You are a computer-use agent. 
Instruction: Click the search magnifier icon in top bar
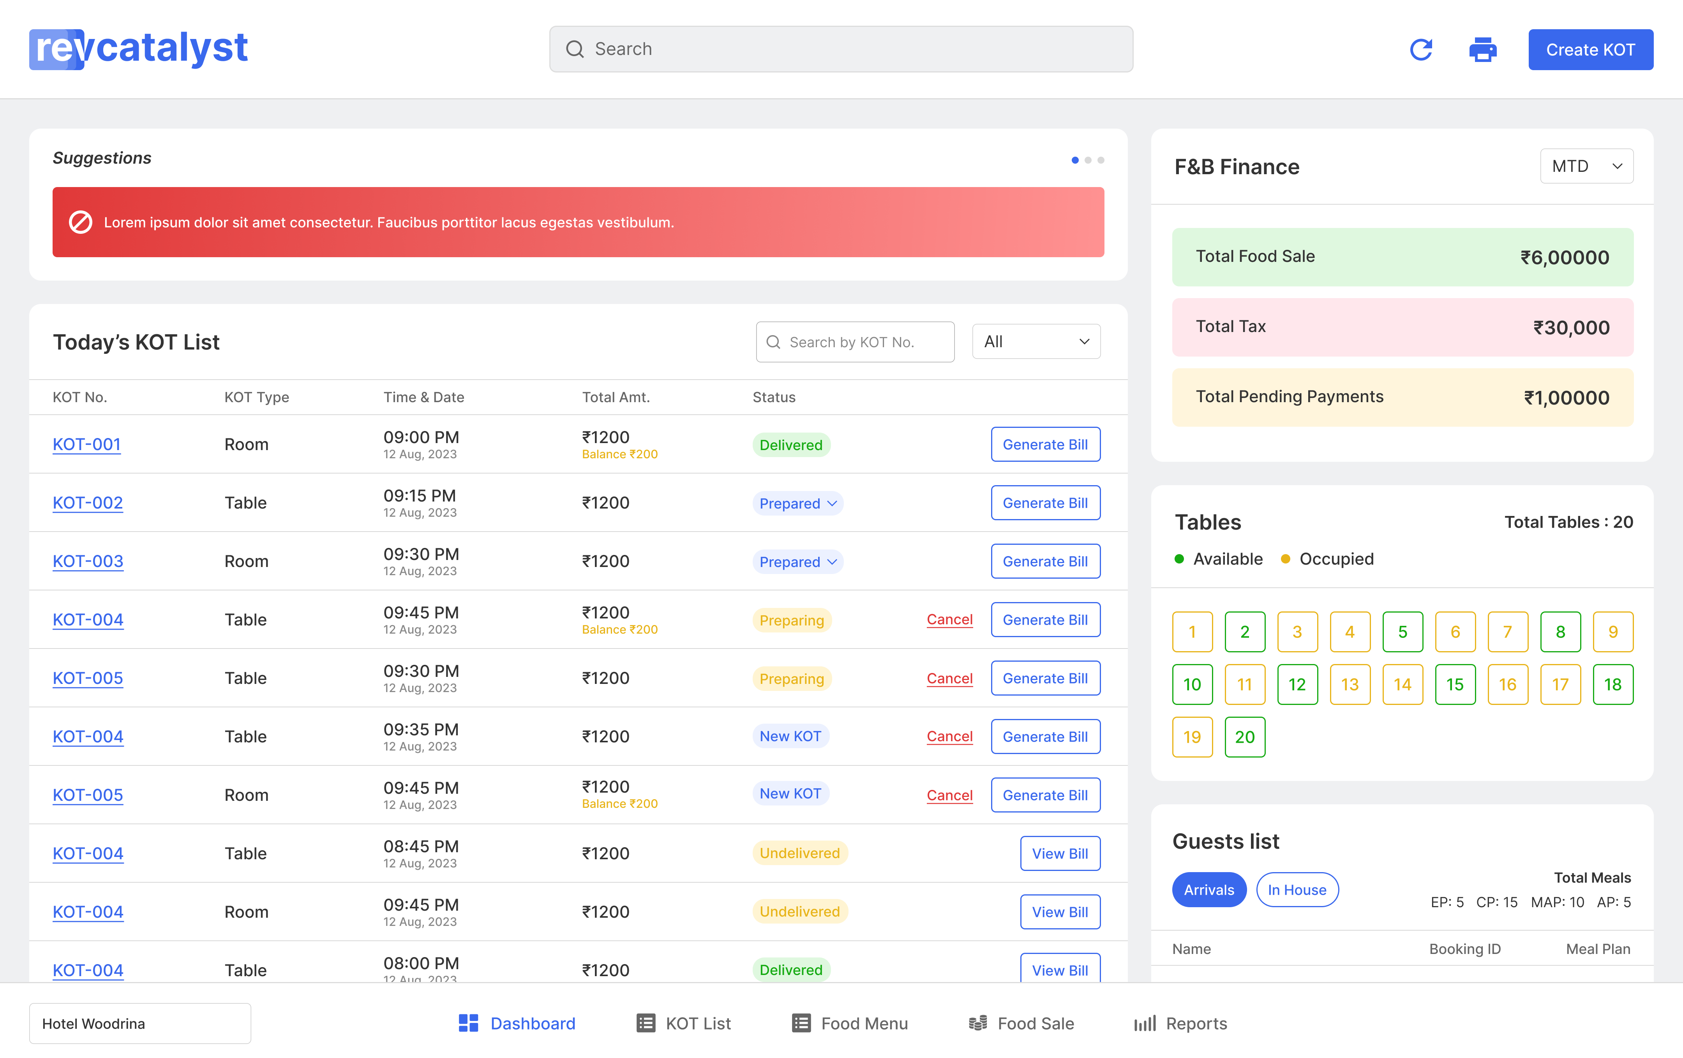tap(575, 49)
